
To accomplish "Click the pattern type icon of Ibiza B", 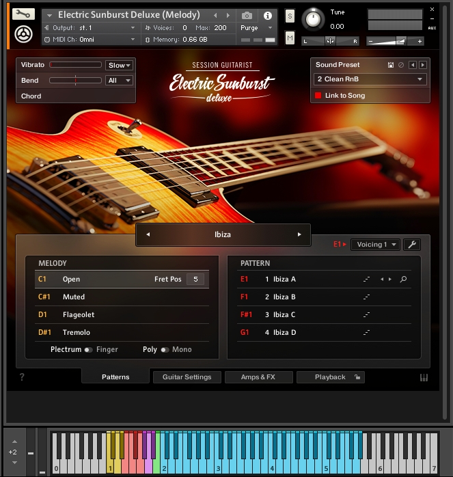I will (x=367, y=297).
